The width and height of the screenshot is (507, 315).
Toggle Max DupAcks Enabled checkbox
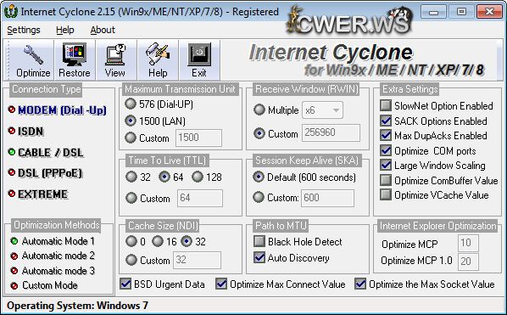pyautogui.click(x=386, y=135)
